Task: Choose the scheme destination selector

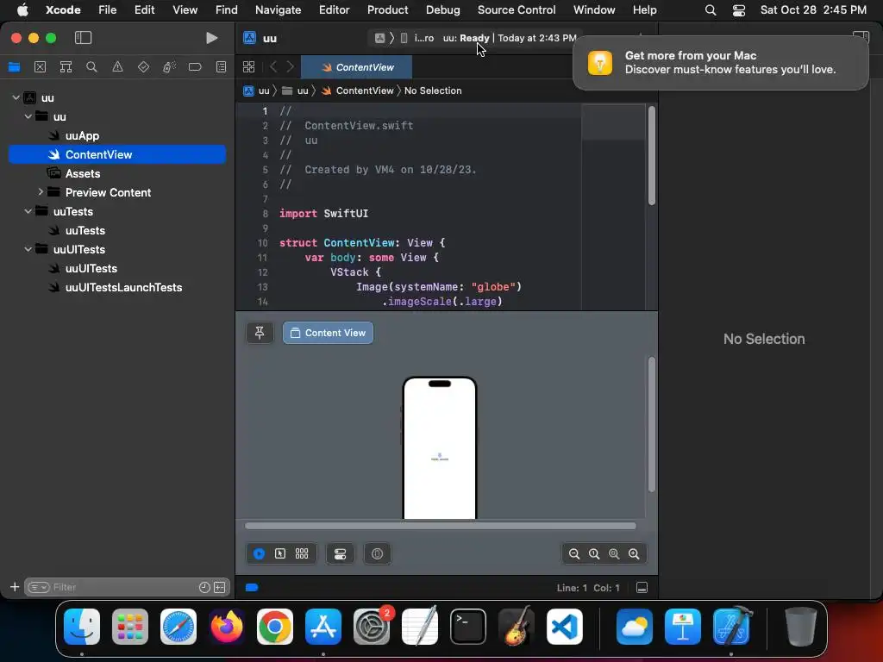Action: click(416, 38)
